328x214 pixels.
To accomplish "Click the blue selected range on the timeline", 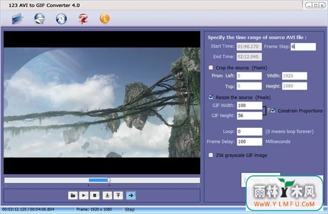I will coord(98,180).
